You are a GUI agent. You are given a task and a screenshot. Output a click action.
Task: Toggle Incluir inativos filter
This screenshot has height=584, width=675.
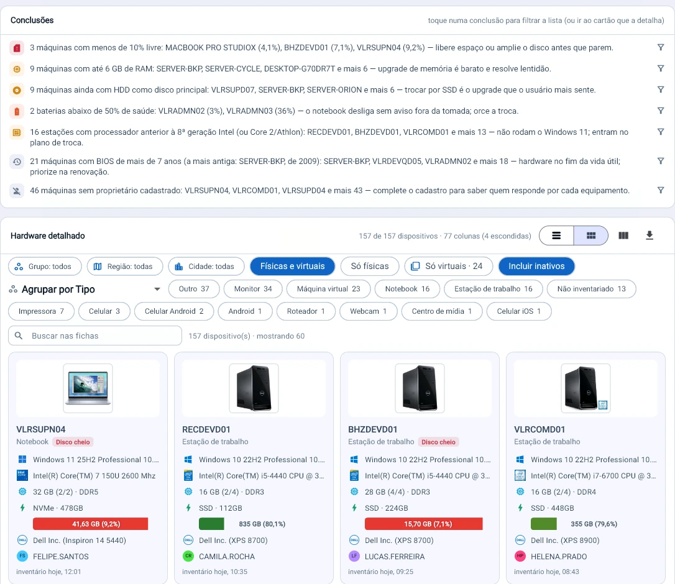(x=536, y=266)
